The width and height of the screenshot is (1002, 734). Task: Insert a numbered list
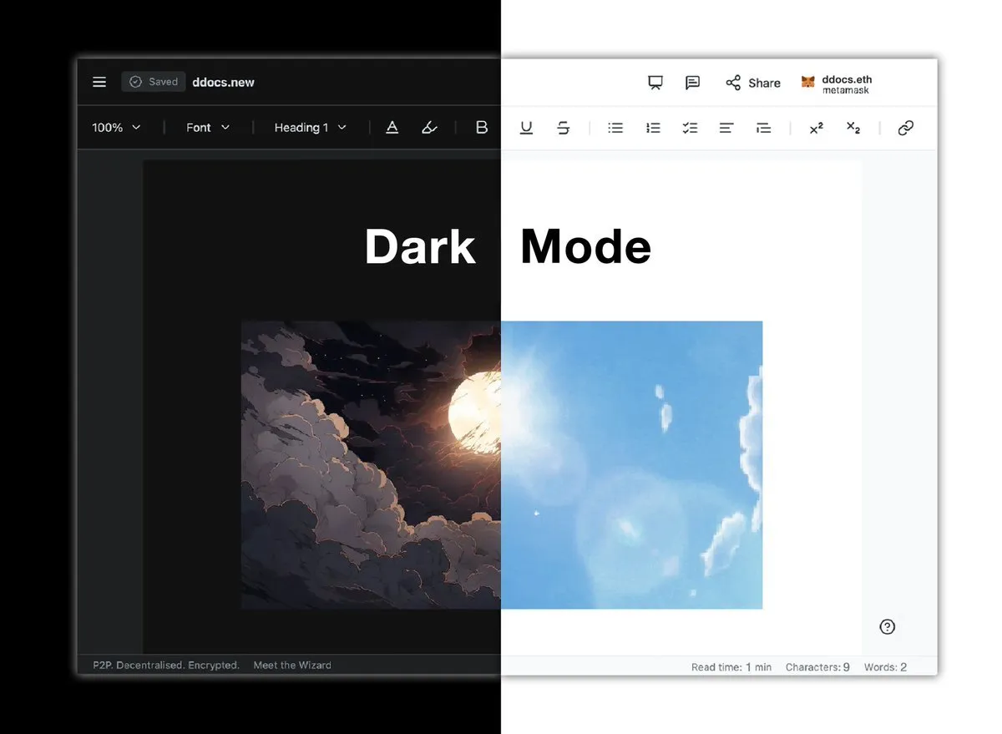click(653, 128)
